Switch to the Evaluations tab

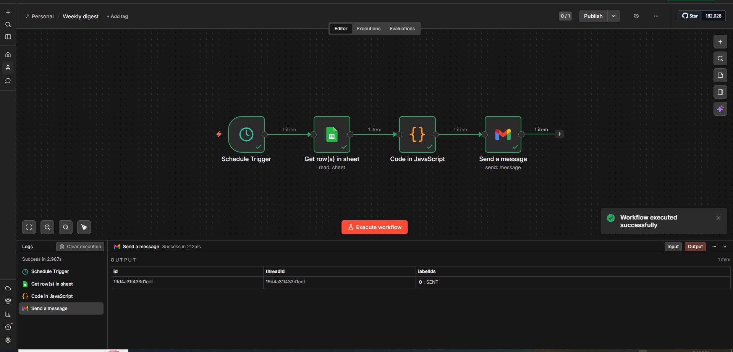click(402, 28)
